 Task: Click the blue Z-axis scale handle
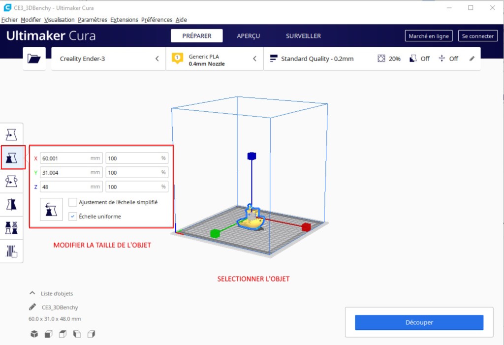tap(252, 156)
